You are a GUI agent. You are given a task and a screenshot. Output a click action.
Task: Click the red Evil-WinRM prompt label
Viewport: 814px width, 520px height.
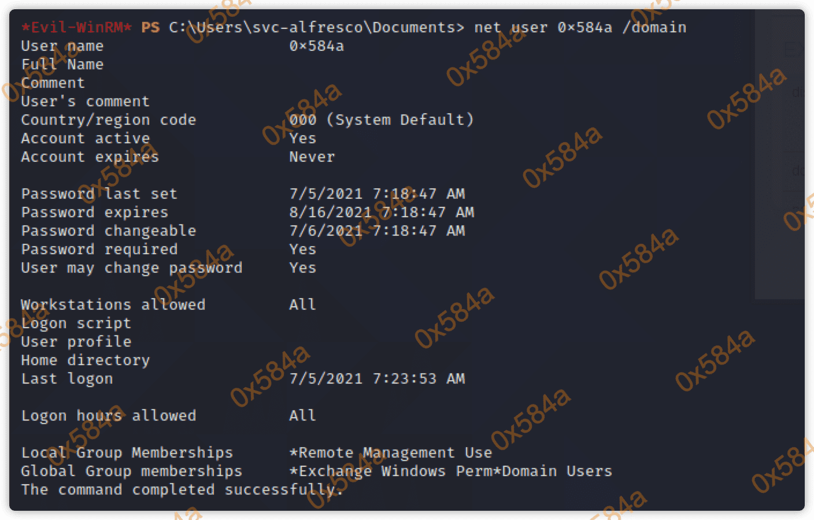pyautogui.click(x=76, y=27)
